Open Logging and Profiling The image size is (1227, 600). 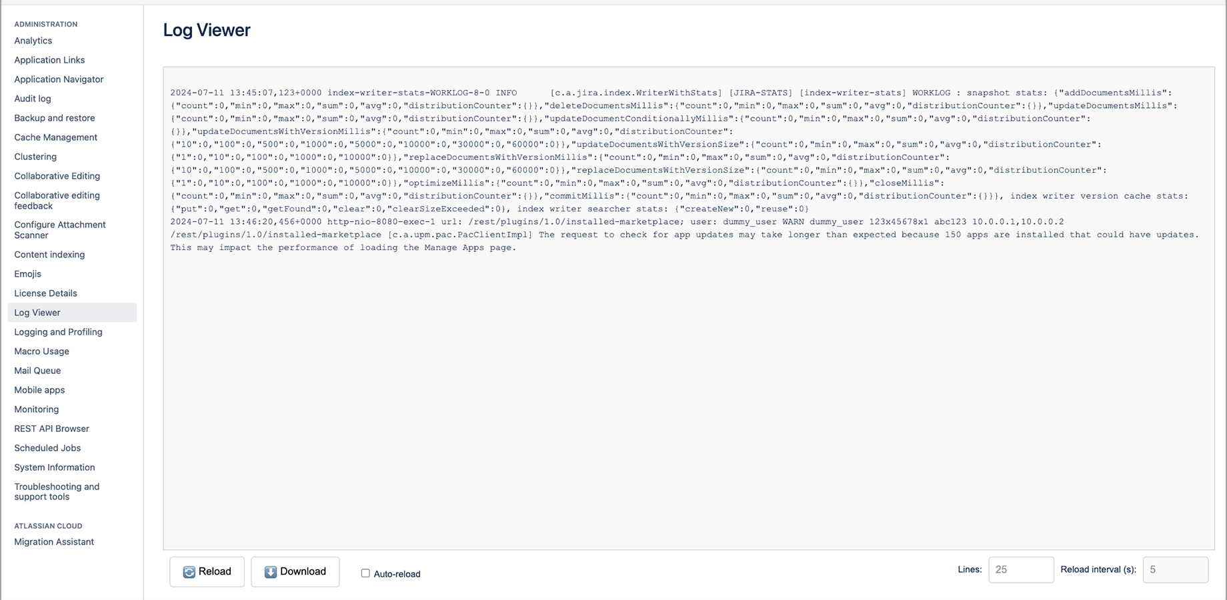[x=59, y=332]
